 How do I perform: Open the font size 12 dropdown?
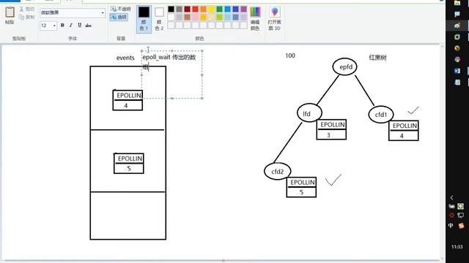click(54, 26)
